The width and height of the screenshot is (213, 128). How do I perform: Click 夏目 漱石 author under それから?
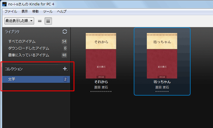pos(101,87)
